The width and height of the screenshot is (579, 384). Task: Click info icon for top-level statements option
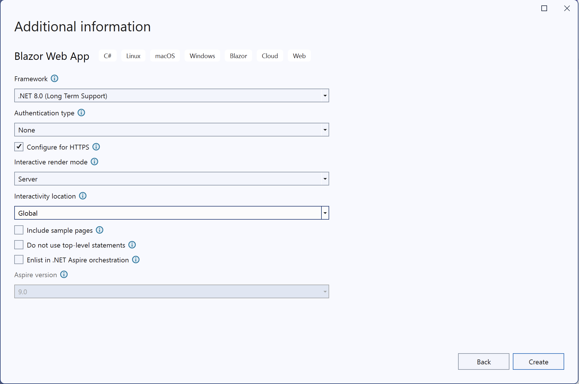[x=132, y=245]
